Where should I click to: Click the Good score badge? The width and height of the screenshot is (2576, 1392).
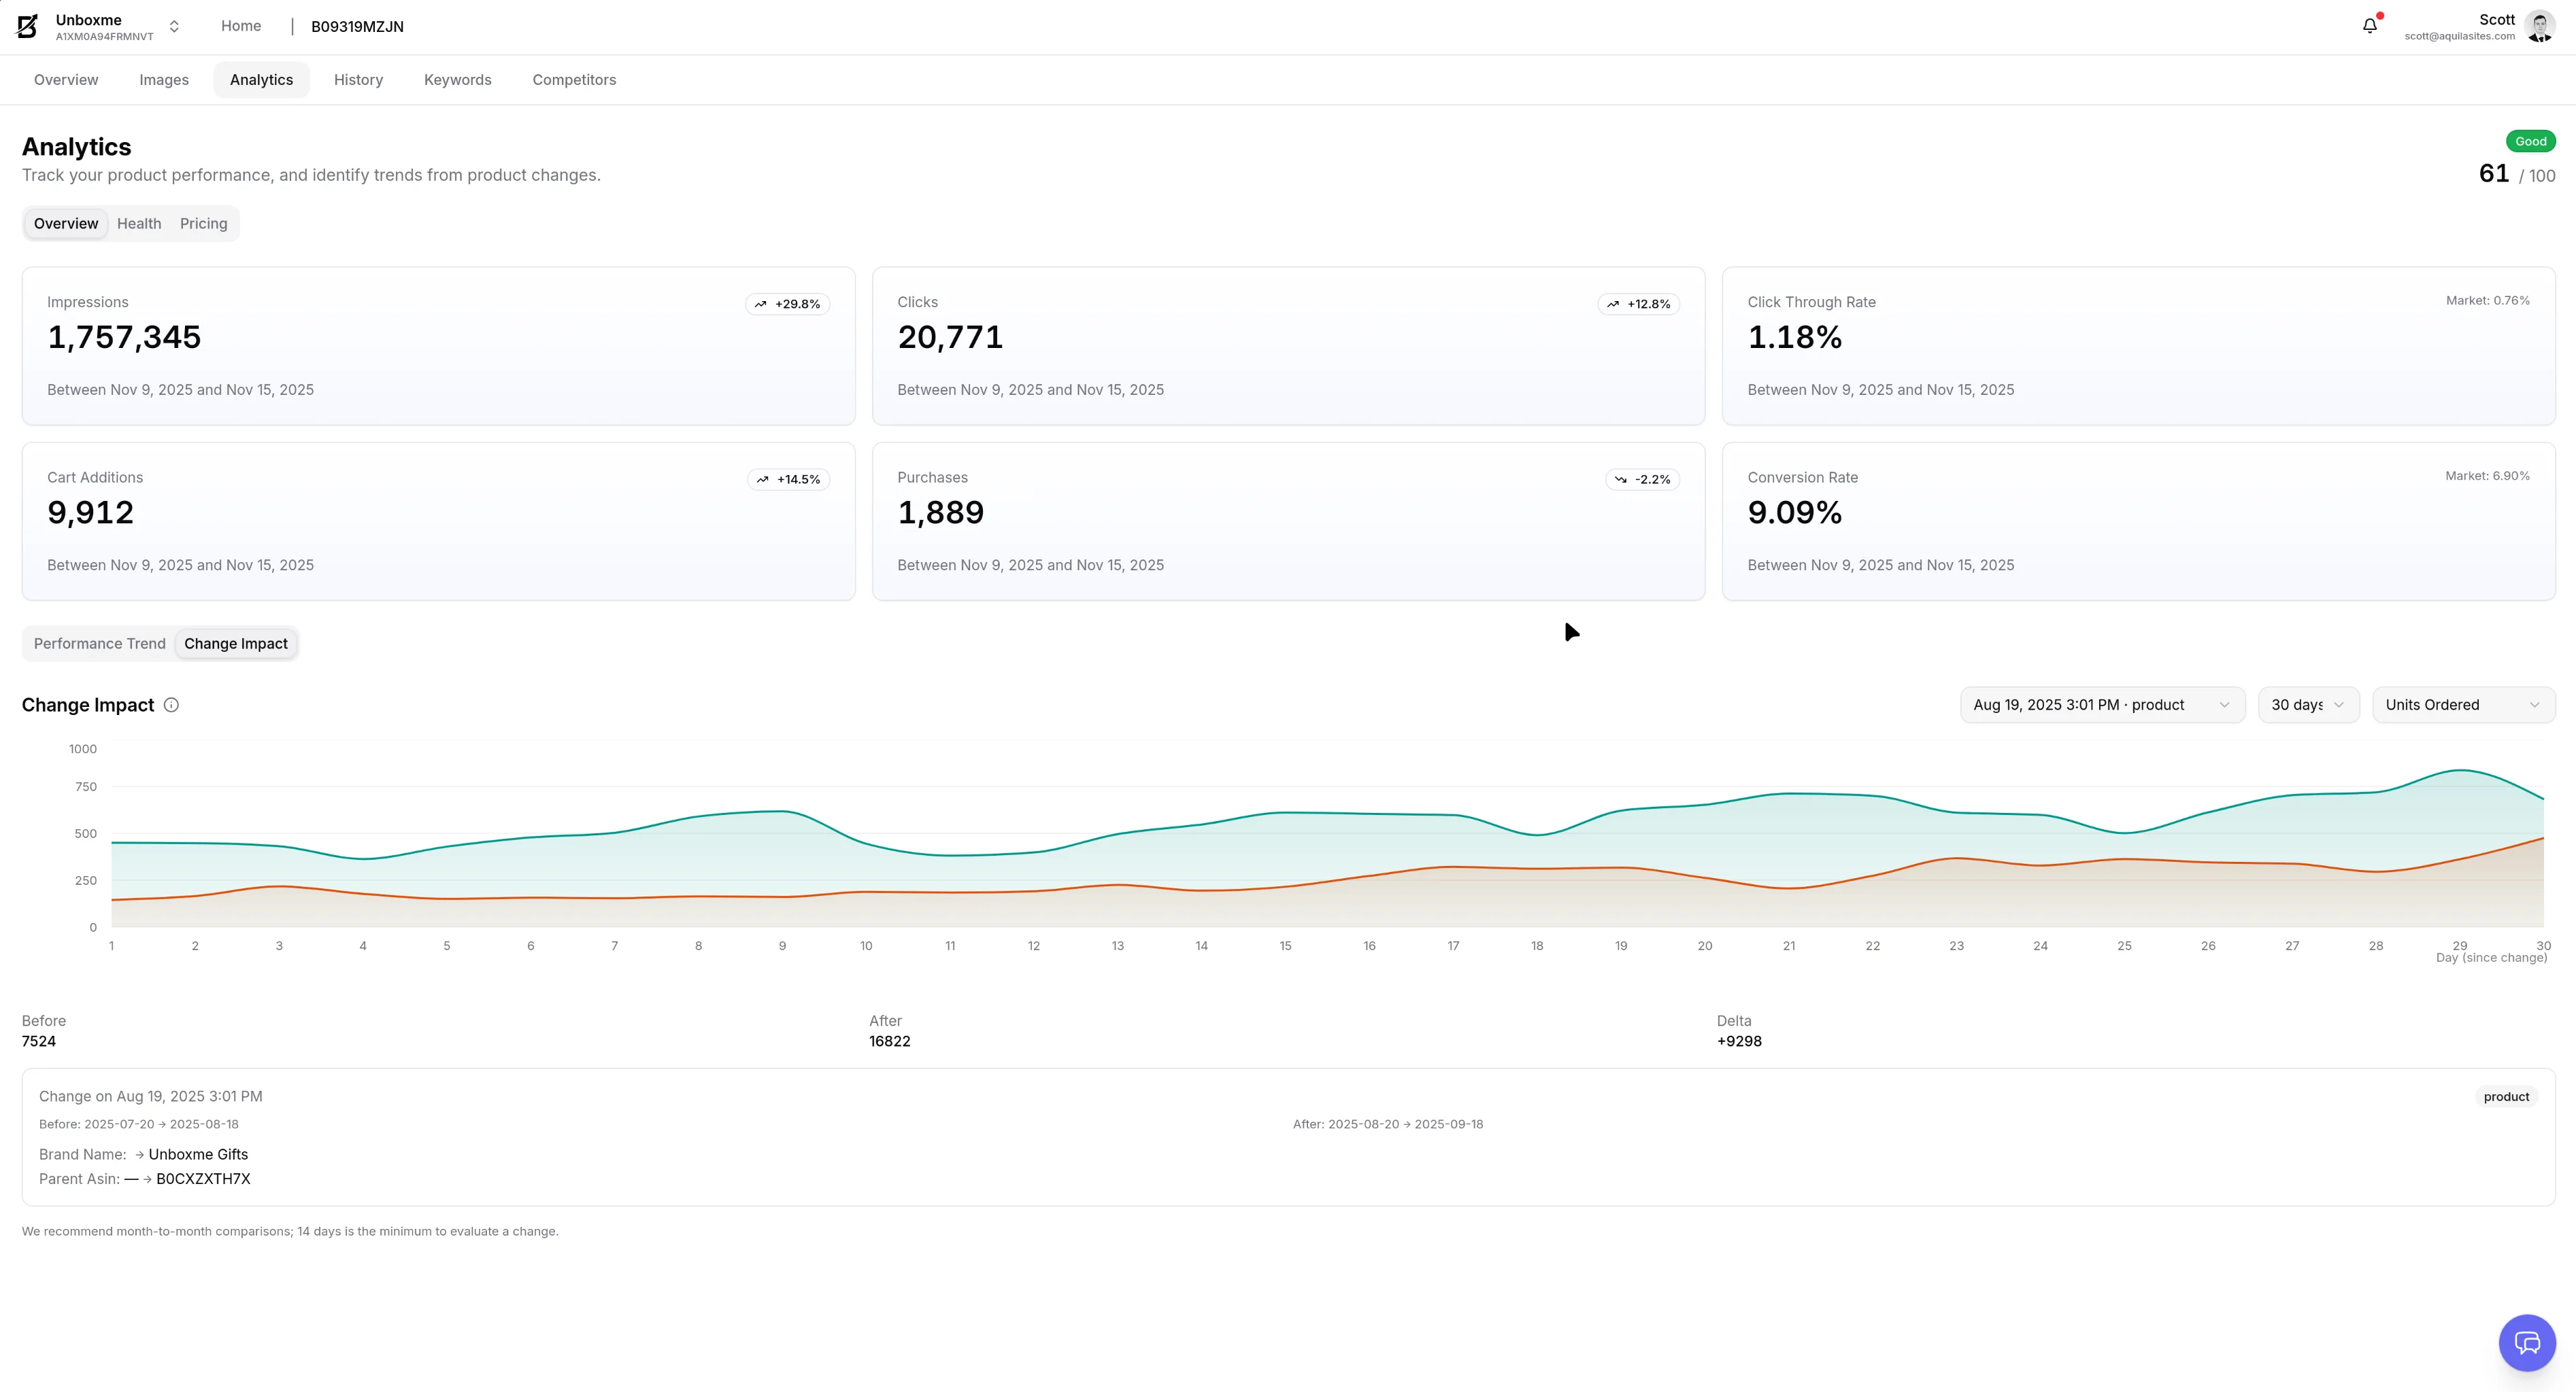pos(2530,141)
